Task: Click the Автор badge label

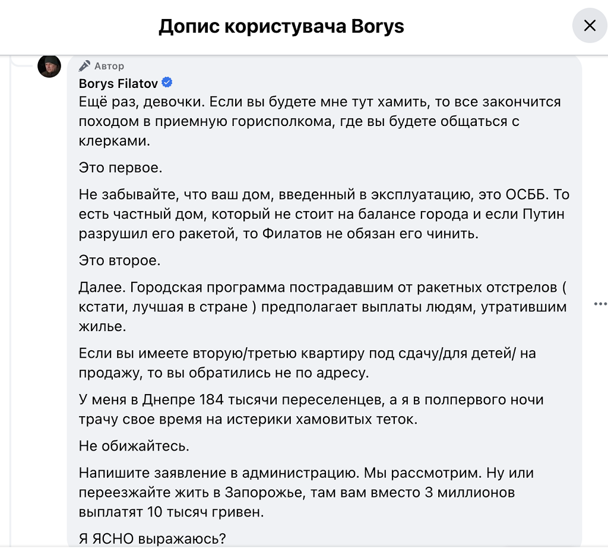Action: coord(109,65)
